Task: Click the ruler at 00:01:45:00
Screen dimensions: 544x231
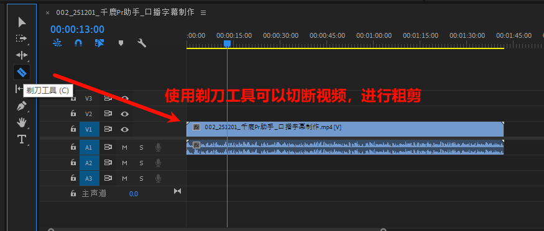Action: (514, 35)
